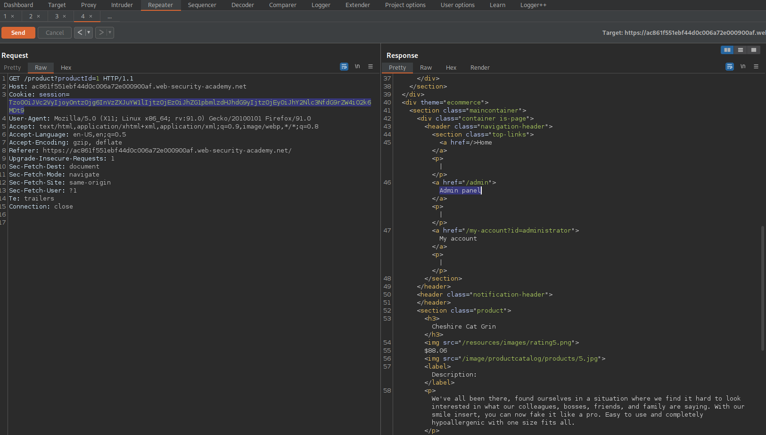Click the highlighted session cookie value
This screenshot has height=435, width=766.
click(x=190, y=106)
